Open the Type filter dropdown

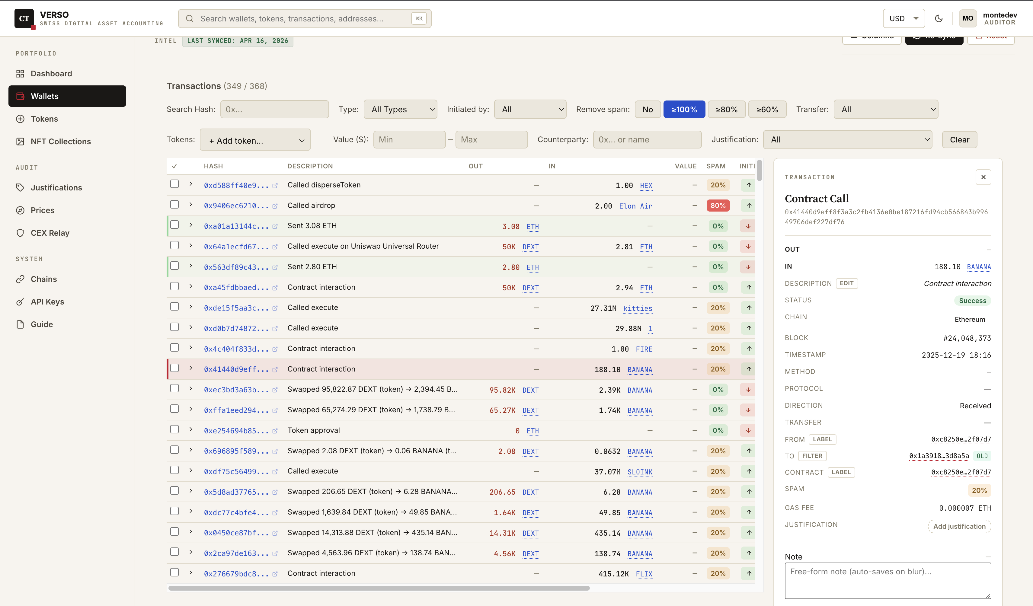click(x=400, y=109)
